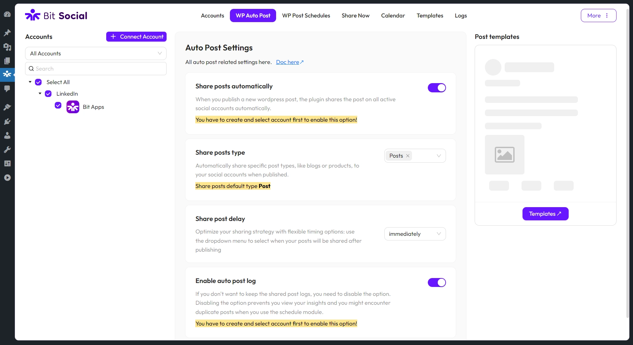
Task: Switch to the Calendar tab
Action: coord(393,16)
